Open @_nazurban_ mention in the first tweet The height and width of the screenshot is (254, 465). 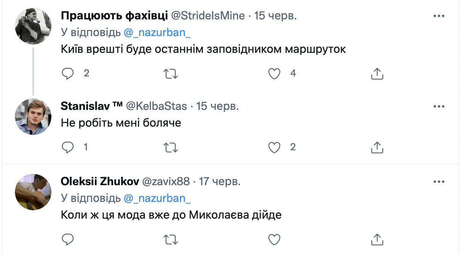pos(157,33)
